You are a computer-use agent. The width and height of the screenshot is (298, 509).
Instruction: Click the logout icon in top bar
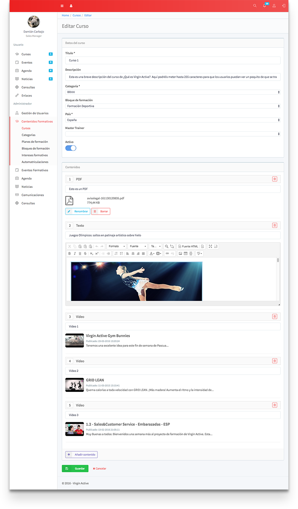point(283,6)
